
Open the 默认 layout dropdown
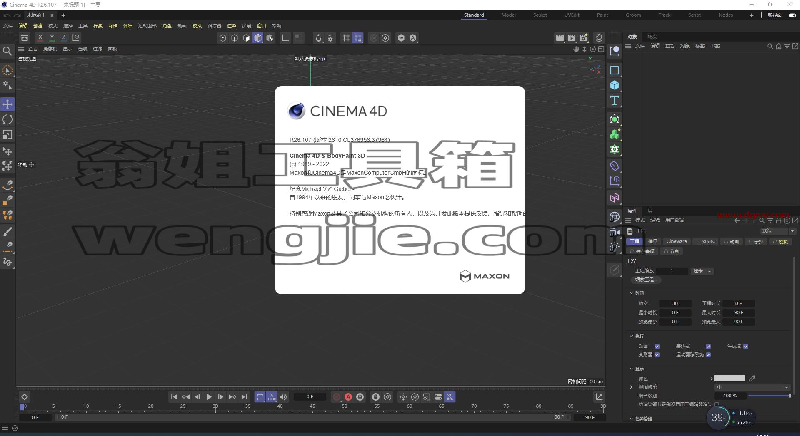coord(777,231)
